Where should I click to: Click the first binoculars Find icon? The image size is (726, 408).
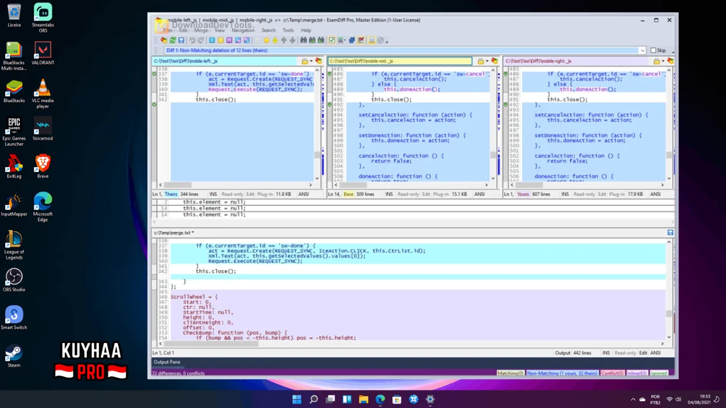[303, 40]
